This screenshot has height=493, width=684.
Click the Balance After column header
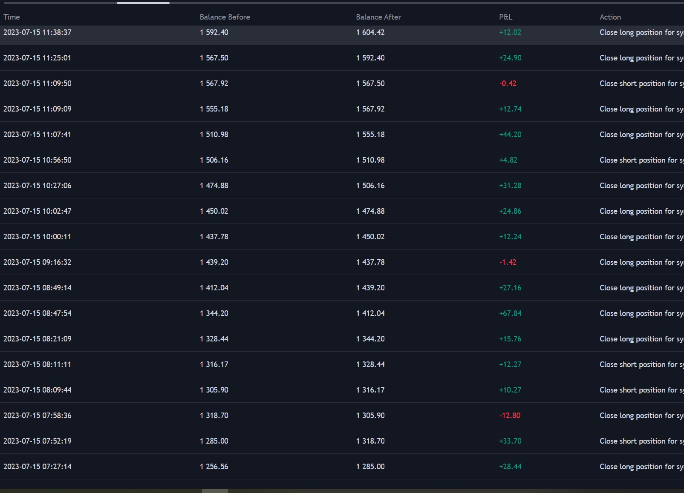point(378,17)
